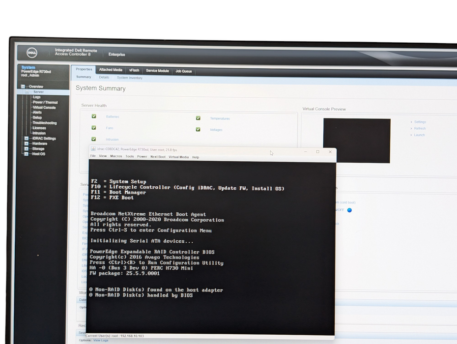This screenshot has height=344, width=457.
Task: Open the File menu in console window
Action: point(93,156)
